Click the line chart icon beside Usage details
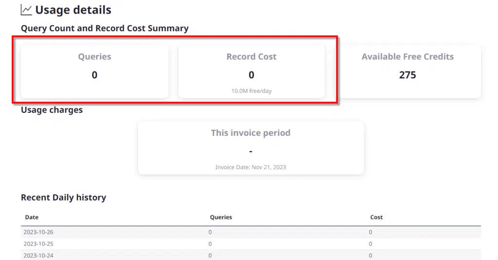 26,10
